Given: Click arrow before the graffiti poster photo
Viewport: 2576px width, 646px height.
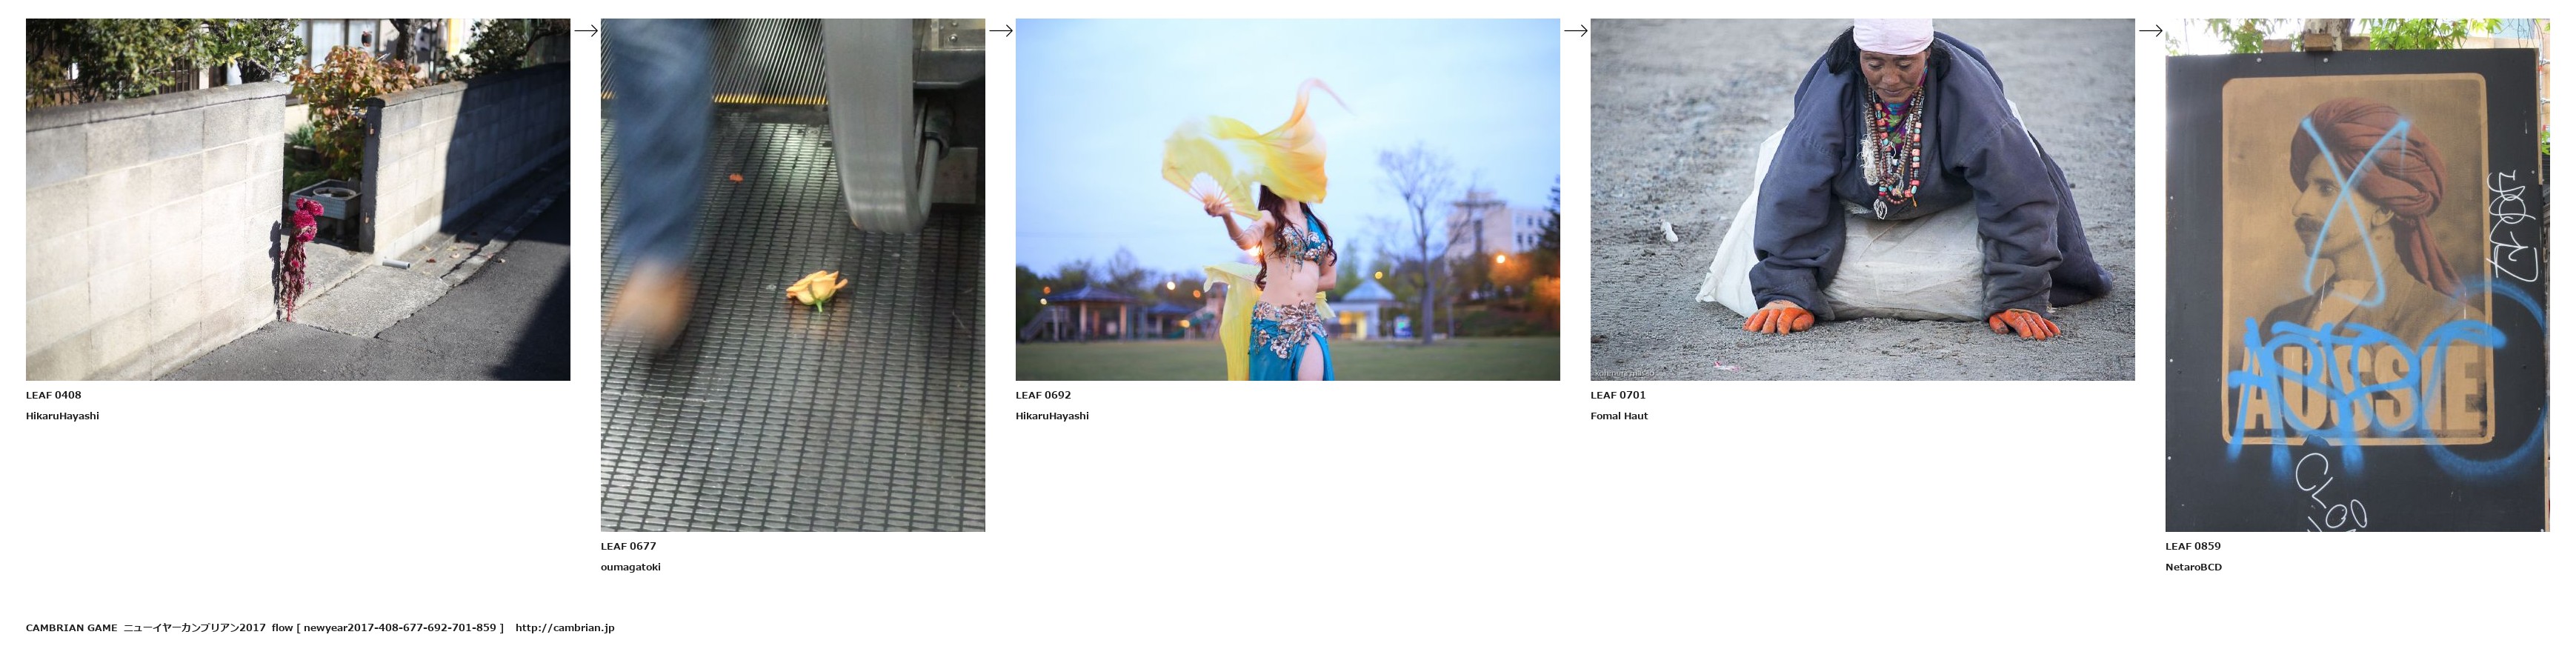Looking at the screenshot, I should pyautogui.click(x=2150, y=31).
